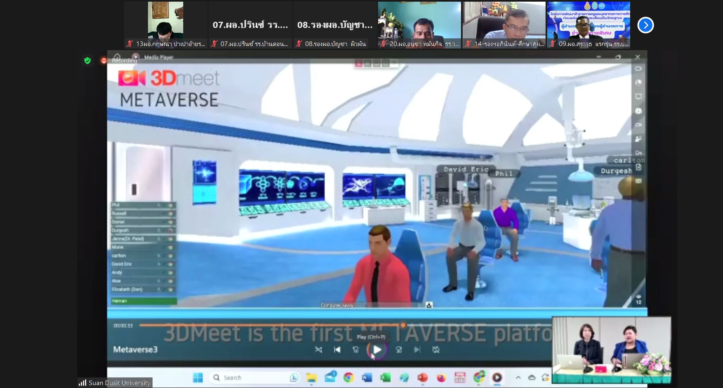
Task: Toggle shuffle in Media Player
Action: (318, 350)
